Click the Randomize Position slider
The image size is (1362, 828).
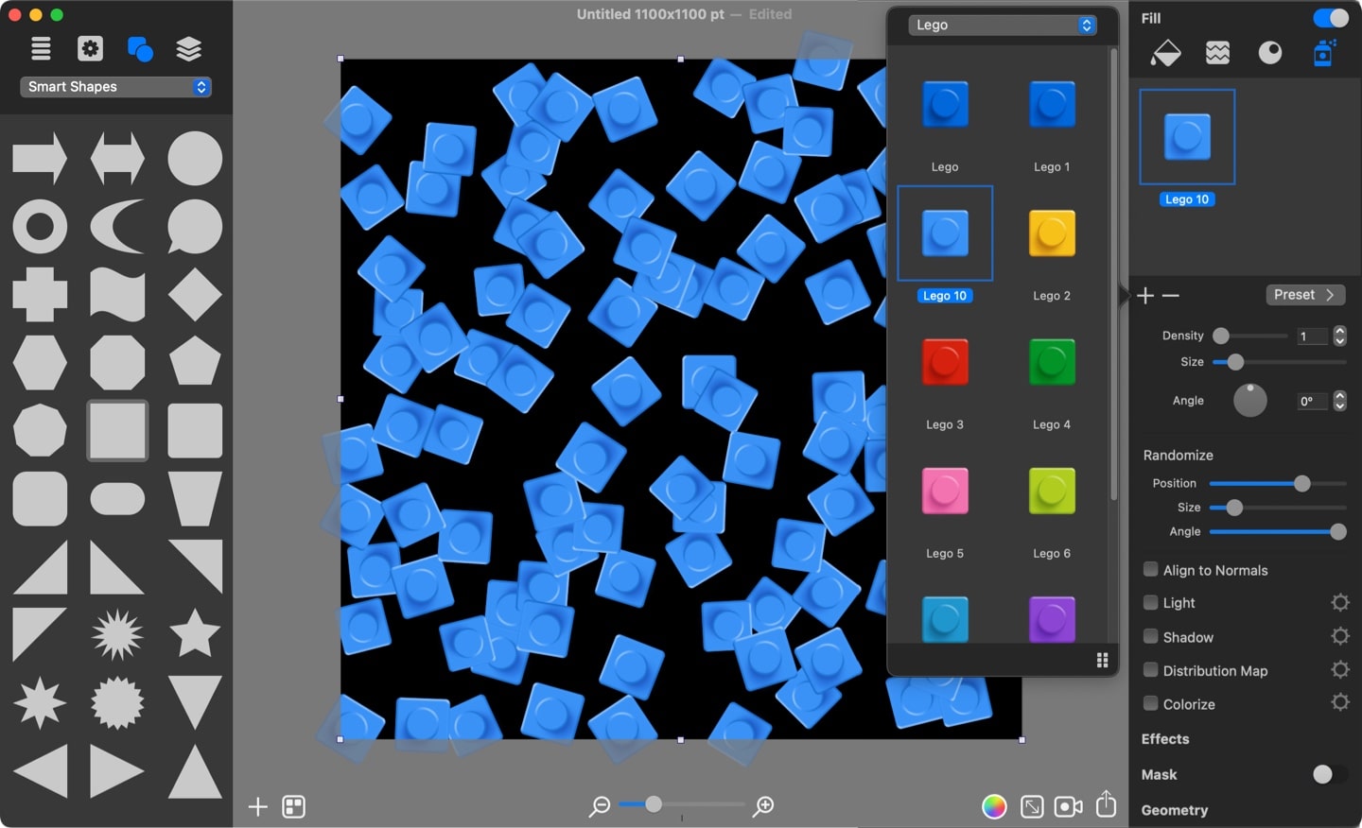tap(1278, 483)
